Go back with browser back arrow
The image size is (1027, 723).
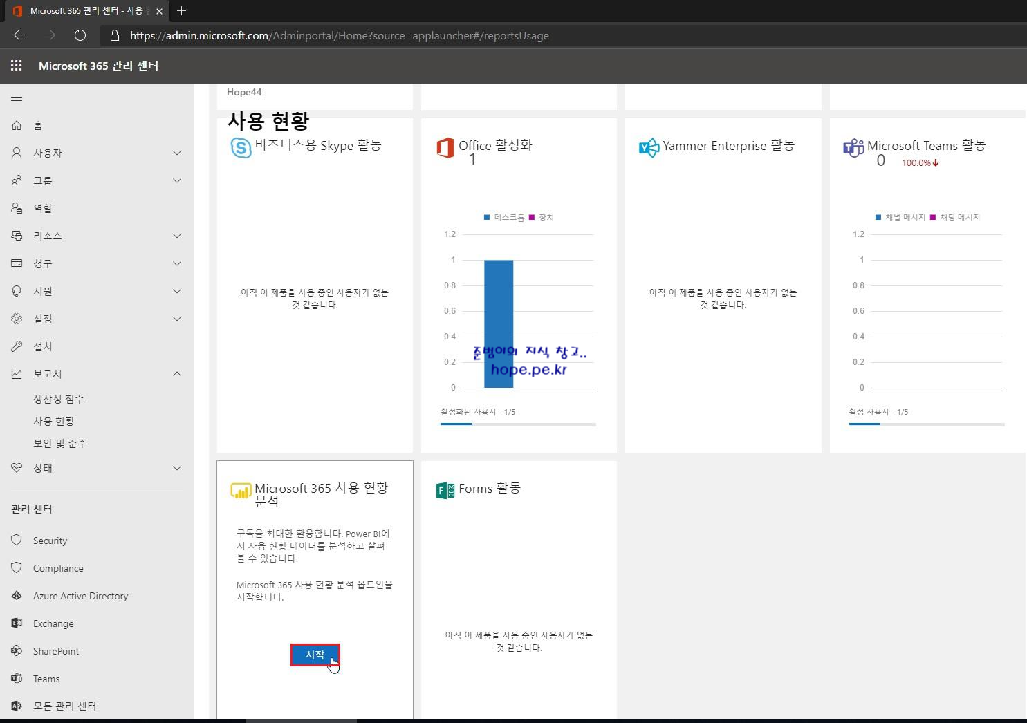point(19,35)
